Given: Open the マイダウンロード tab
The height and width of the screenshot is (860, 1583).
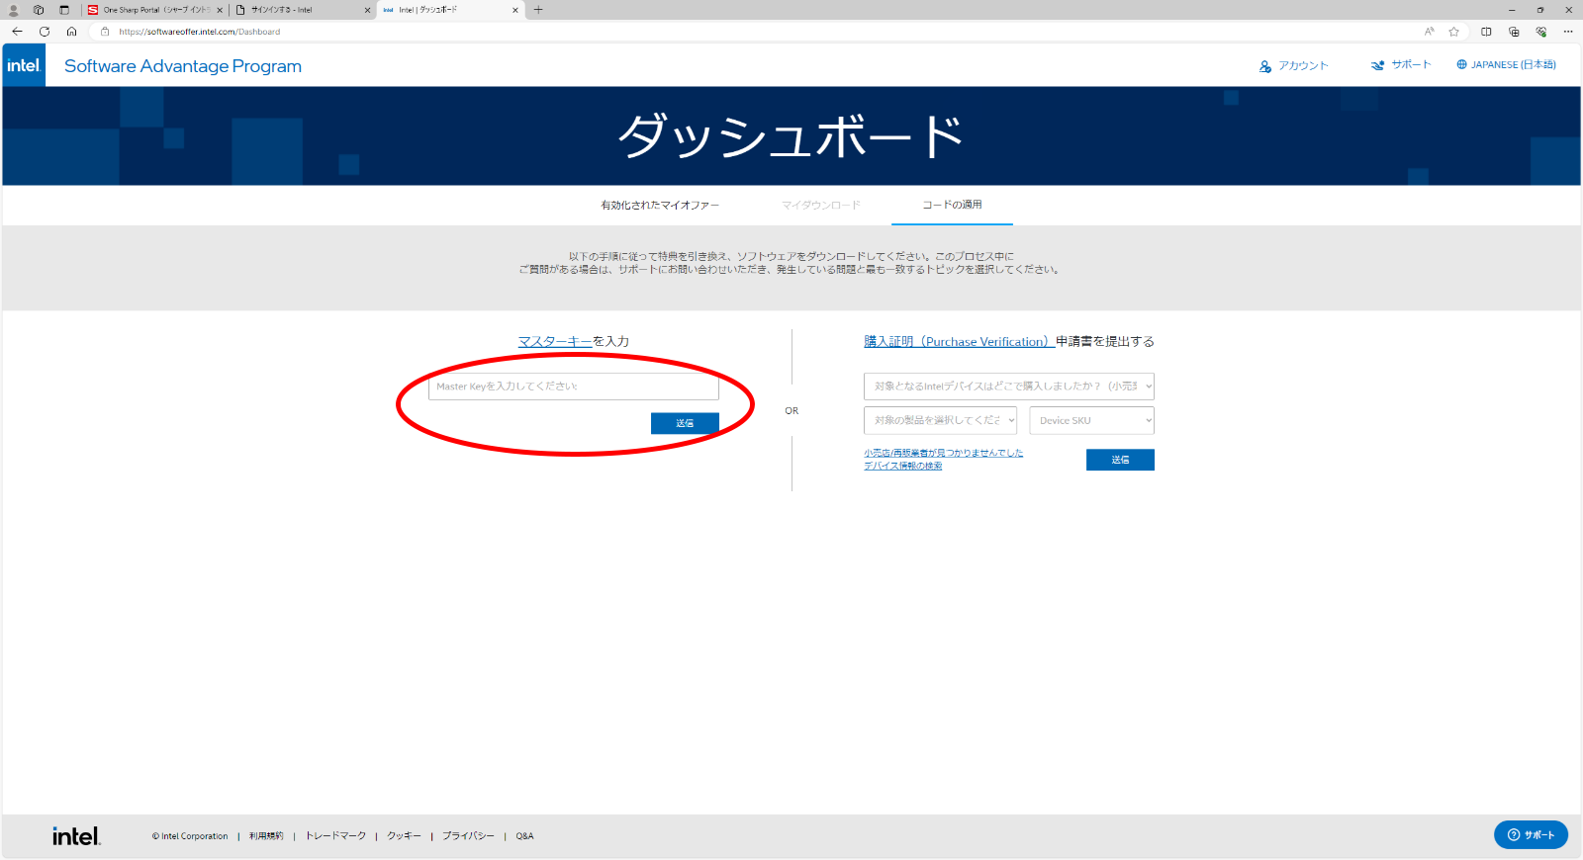Looking at the screenshot, I should point(821,206).
